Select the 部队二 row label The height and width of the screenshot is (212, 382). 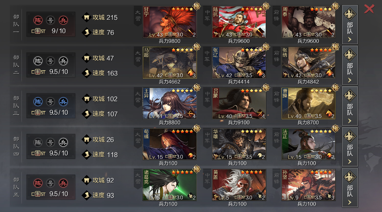pos(16,65)
